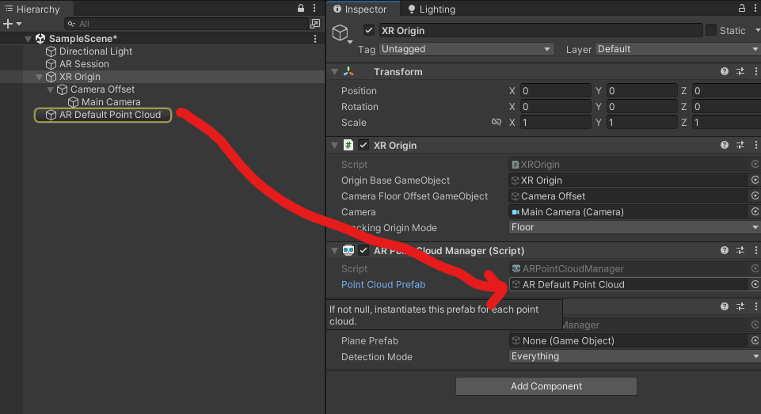761x414 pixels.
Task: Edit the XR Origin name field
Action: click(540, 31)
